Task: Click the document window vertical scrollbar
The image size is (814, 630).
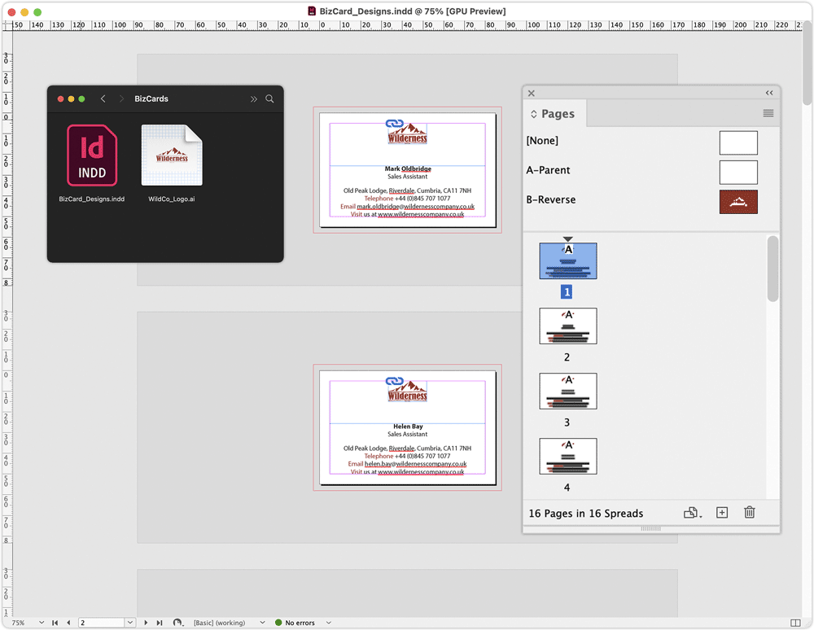Action: pos(807,63)
